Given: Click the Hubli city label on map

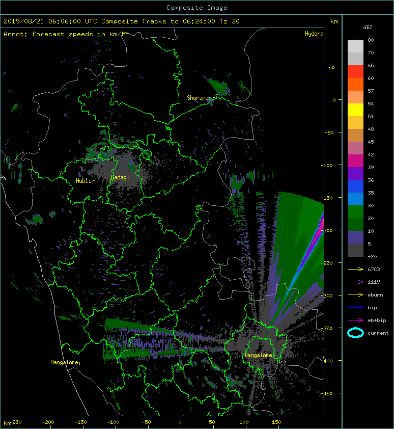Looking at the screenshot, I should pos(83,181).
